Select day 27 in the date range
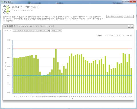Image resolution: width=137 pixels, height=109 pixels. (124, 35)
